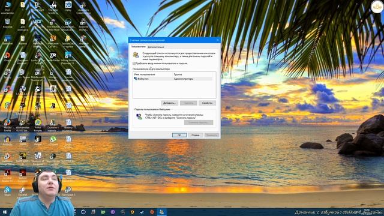Launch the Tomb Raider shortcut
384x216 pixels.
coord(53,57)
